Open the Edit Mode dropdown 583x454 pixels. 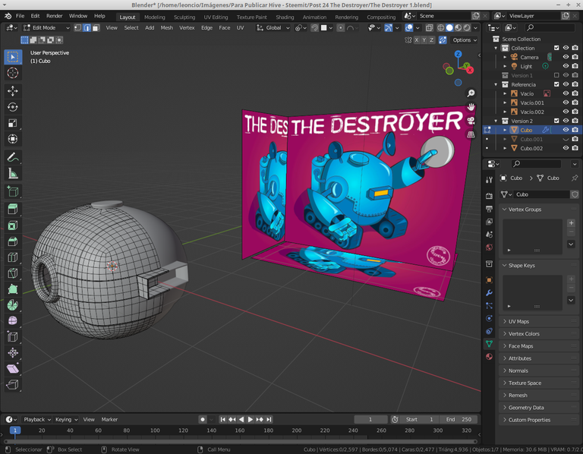tap(46, 28)
